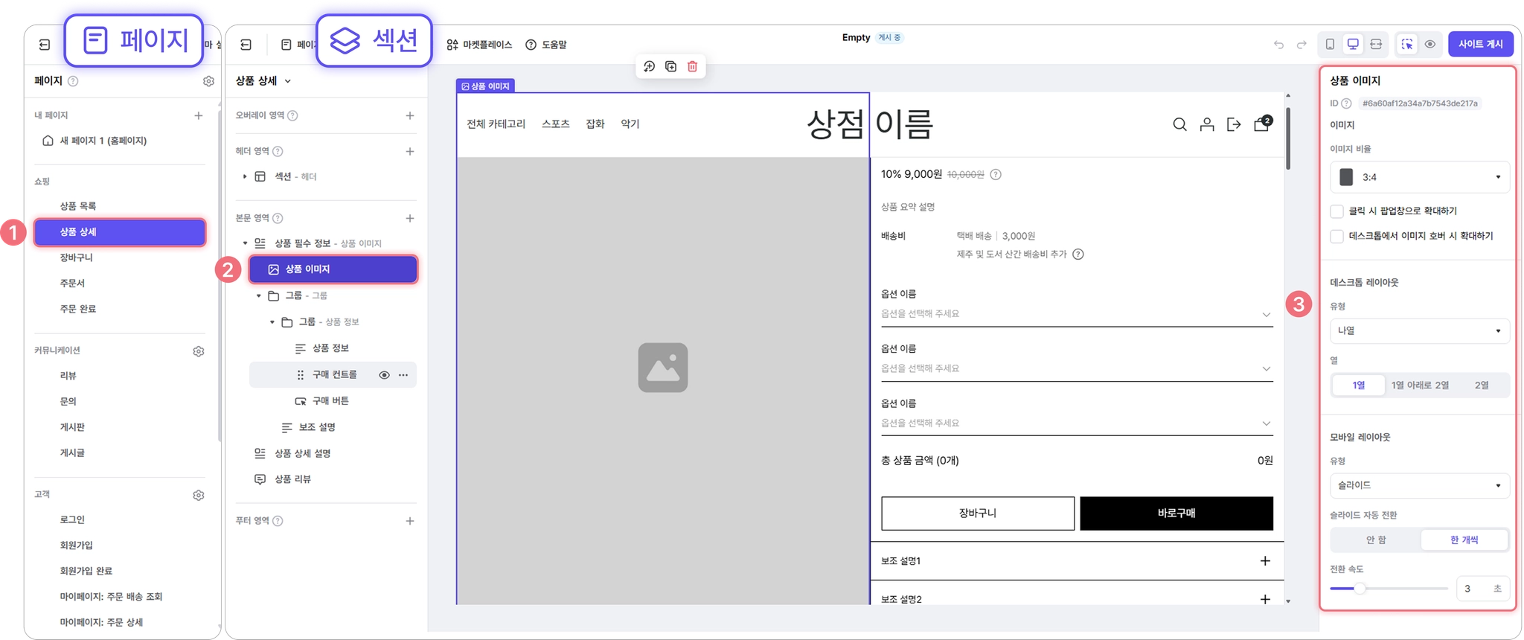This screenshot has height=640, width=1524.
Task: Open the desktop layout 유형 dropdown showing 나열
Action: click(x=1420, y=330)
